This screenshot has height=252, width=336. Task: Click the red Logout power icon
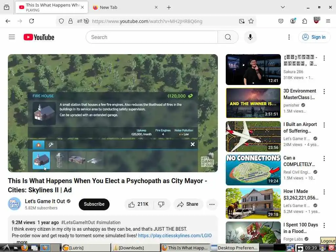pos(331,248)
